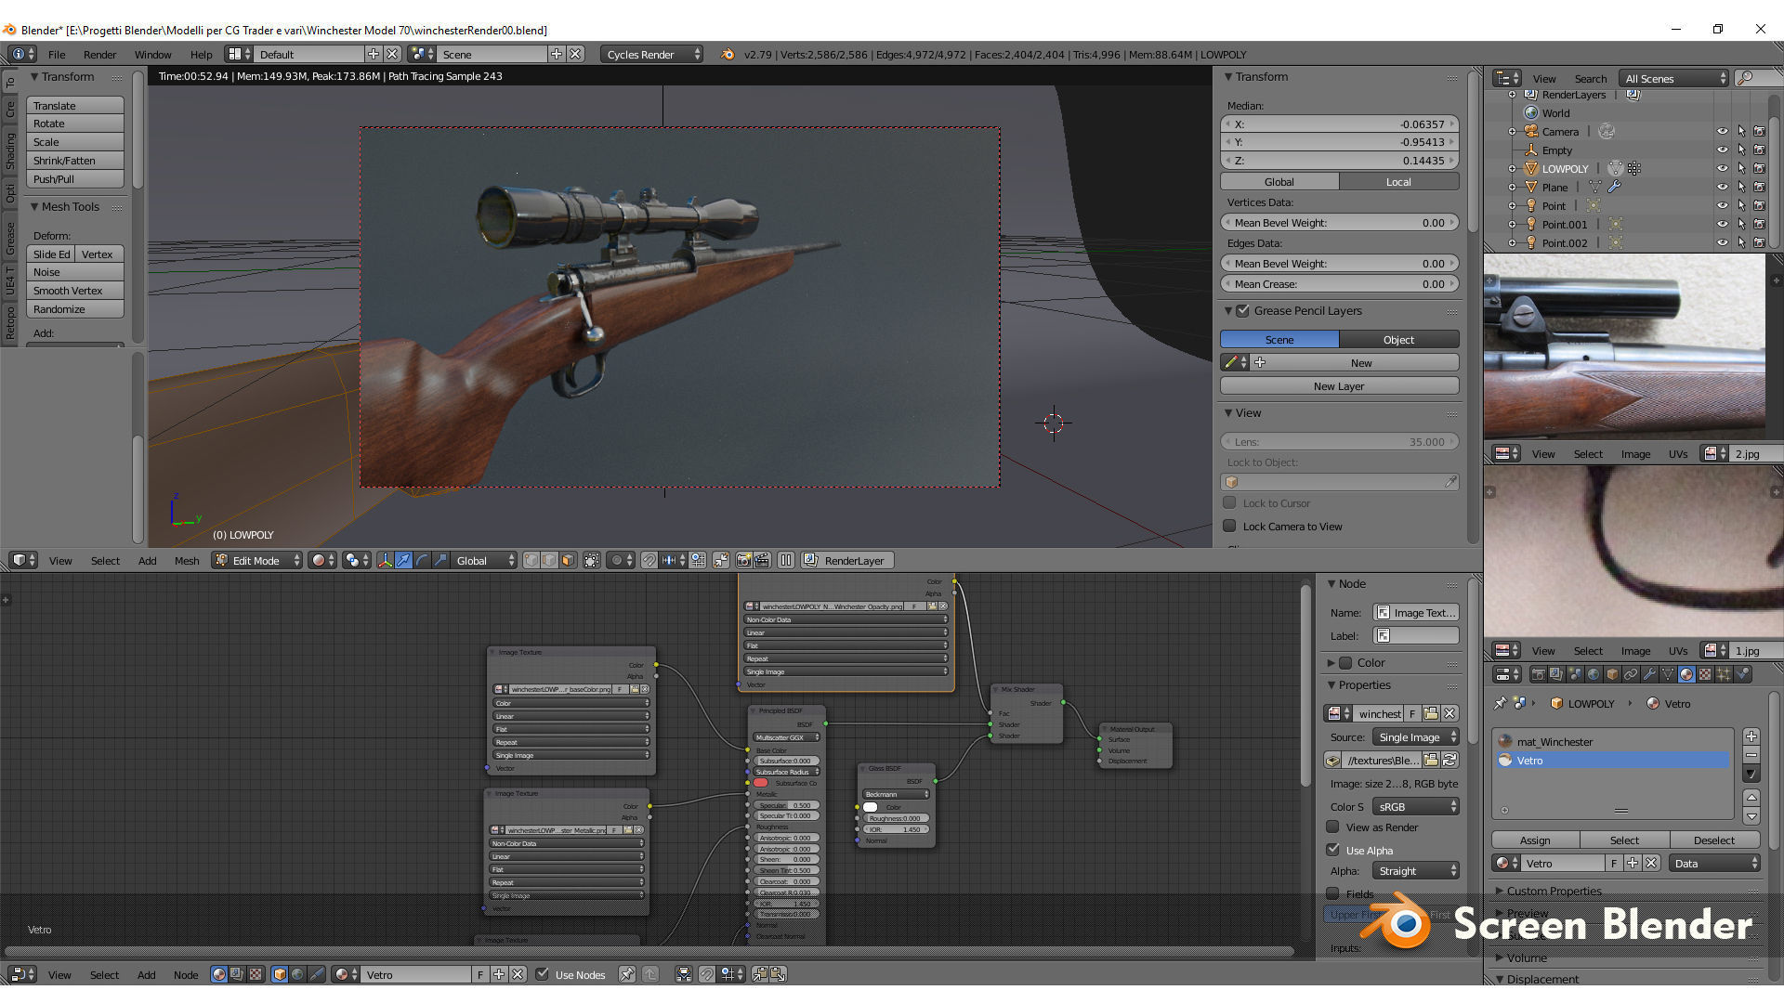Image resolution: width=1784 pixels, height=1003 pixels.
Task: Open the Node menu in node editor header
Action: pyautogui.click(x=186, y=974)
